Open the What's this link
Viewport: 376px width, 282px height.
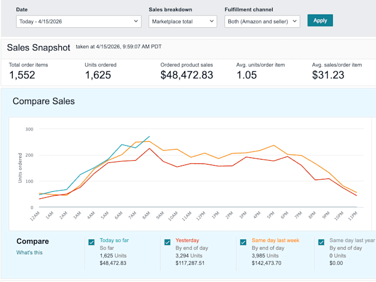(x=29, y=253)
